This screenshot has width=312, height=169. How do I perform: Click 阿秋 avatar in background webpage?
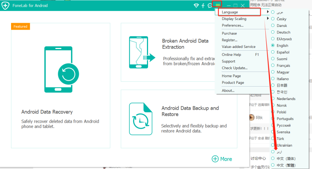(252, 117)
